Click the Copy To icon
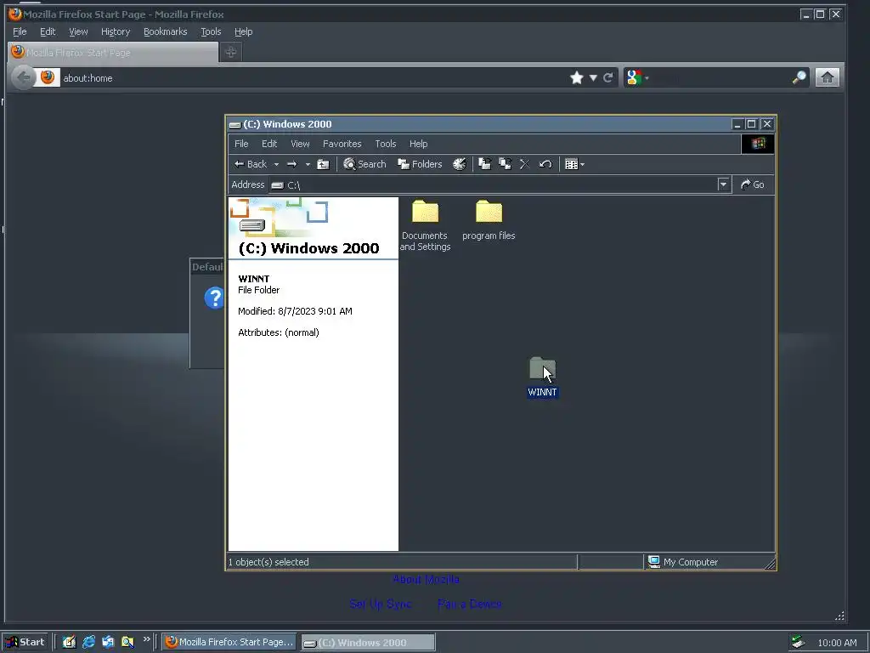Screen dimensions: 870x653 [x=505, y=164]
